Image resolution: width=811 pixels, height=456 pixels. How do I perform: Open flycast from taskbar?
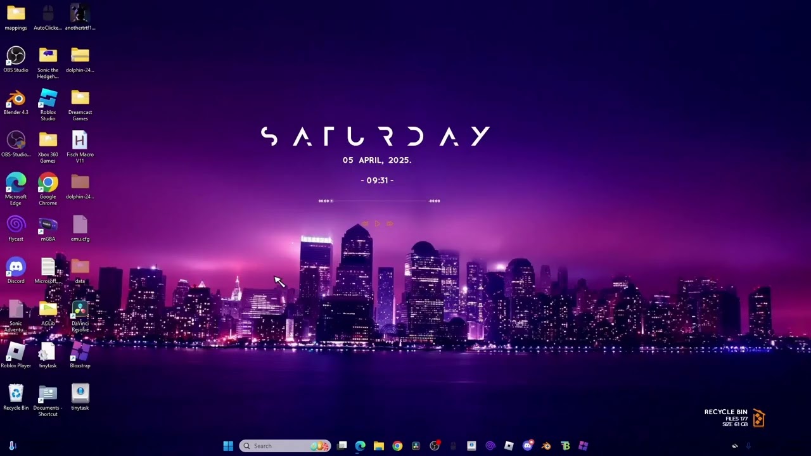(490, 446)
